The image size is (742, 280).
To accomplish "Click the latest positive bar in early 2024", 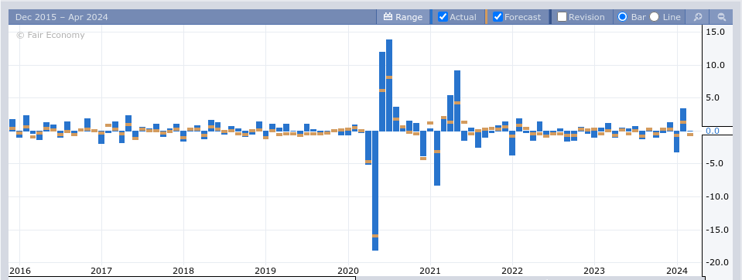I will 683,120.
